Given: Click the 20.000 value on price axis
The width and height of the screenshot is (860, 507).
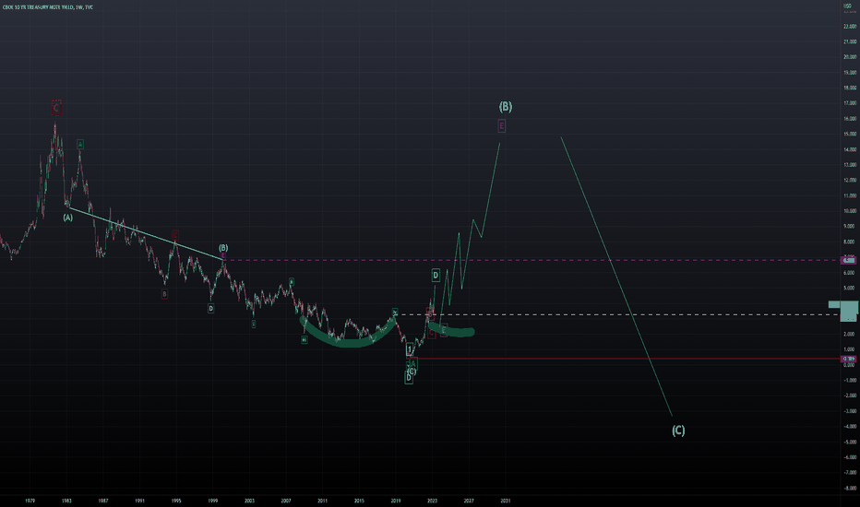Looking at the screenshot, I should click(850, 57).
